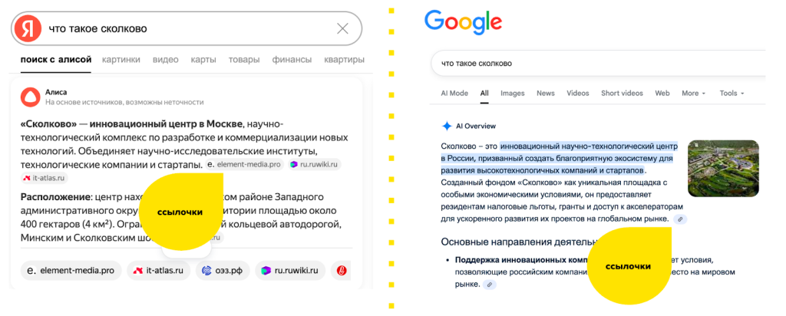Click the AI Overview sparkle icon

click(x=447, y=126)
